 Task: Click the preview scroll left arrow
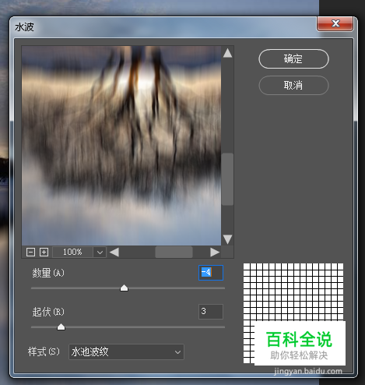[x=114, y=252]
